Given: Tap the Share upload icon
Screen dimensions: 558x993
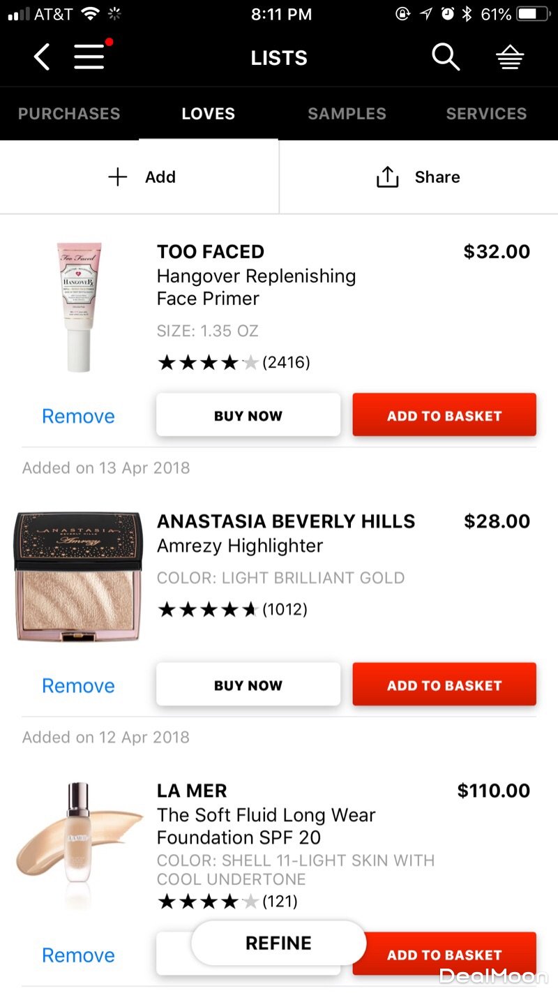Looking at the screenshot, I should 387,177.
